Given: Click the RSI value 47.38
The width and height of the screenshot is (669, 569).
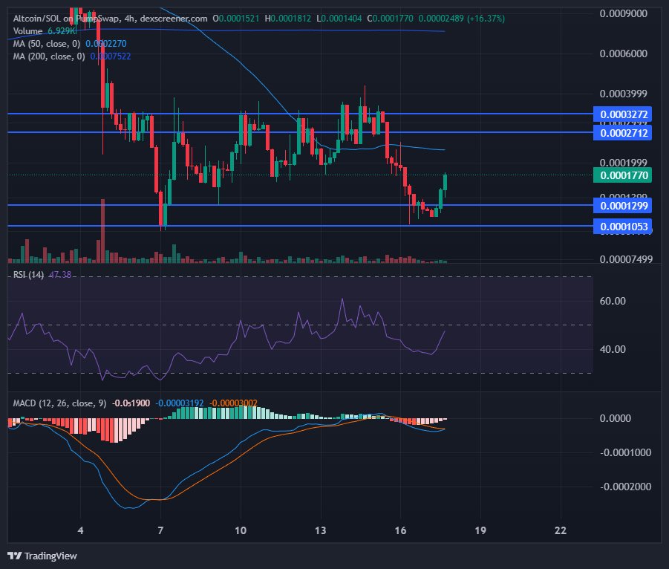Looking at the screenshot, I should pyautogui.click(x=60, y=274).
